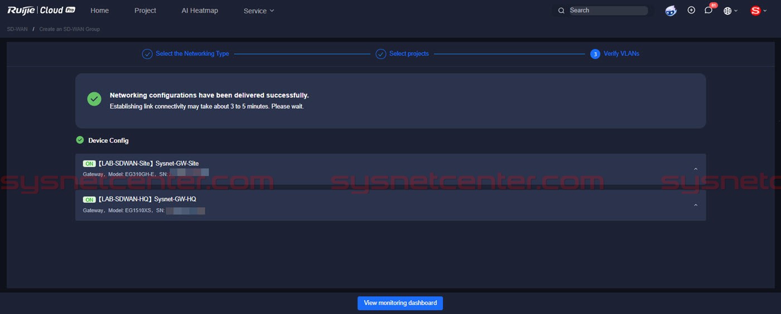Click the green success checkmark icon
Viewport: 781px width, 314px height.
(x=94, y=99)
